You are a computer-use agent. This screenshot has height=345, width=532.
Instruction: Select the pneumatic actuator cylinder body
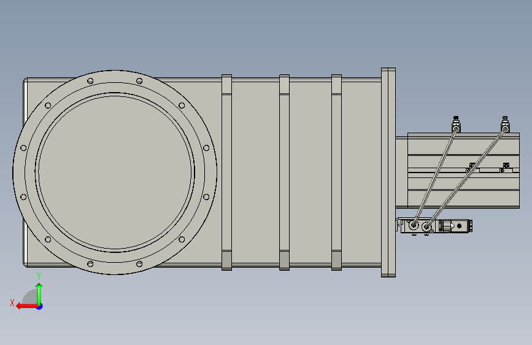463,171
